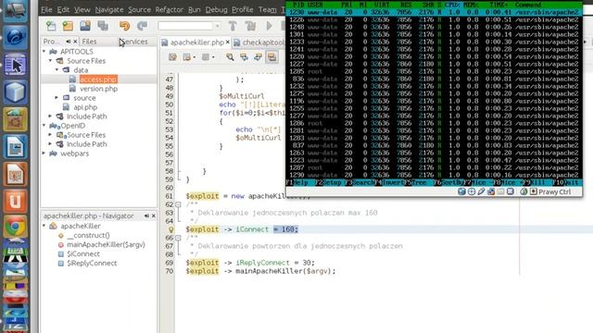
Task: Collapse the code fold at line 62
Action: pyautogui.click(x=178, y=204)
